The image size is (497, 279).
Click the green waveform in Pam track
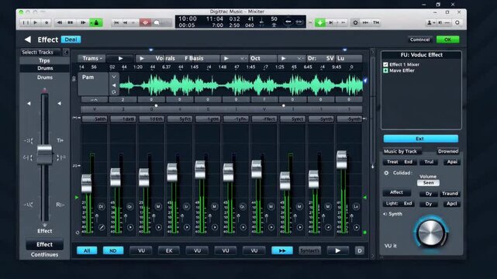coord(241,85)
